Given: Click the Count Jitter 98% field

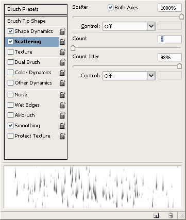Looking at the screenshot, I should point(170,57).
